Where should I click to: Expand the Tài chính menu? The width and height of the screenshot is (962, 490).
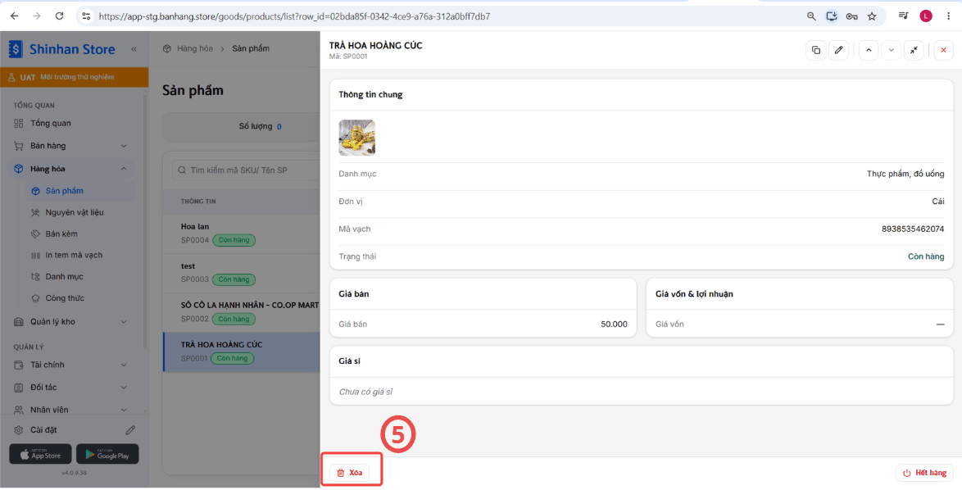[71, 365]
